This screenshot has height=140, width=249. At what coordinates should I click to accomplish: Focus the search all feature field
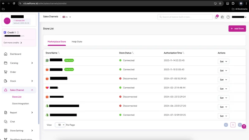click(x=185, y=17)
